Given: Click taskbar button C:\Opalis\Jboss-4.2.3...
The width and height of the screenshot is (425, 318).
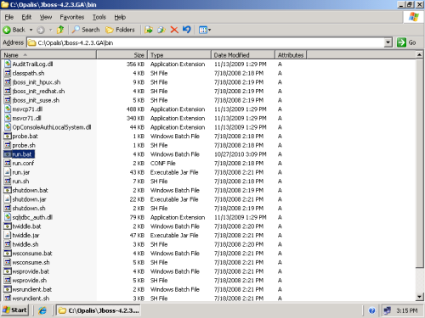Looking at the screenshot, I should 98,310.
